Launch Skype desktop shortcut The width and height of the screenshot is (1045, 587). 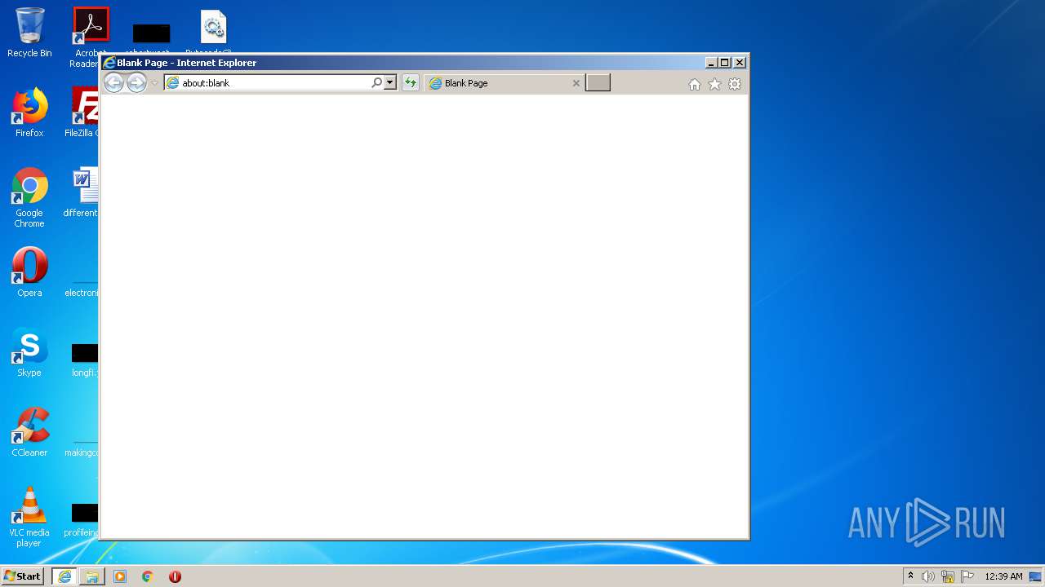(29, 352)
